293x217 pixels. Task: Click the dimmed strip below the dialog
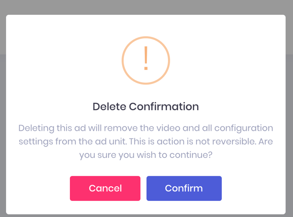point(146,216)
